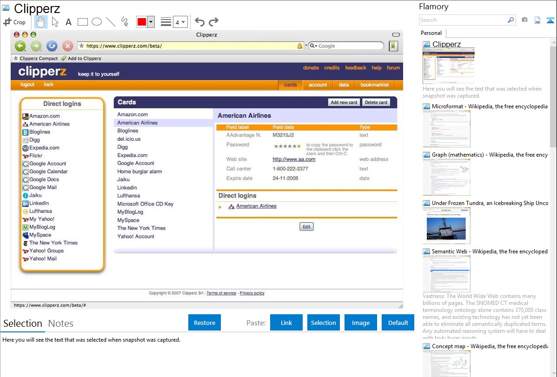Click the browser reload button
Screen dimensions: 557x377
pyautogui.click(x=52, y=46)
